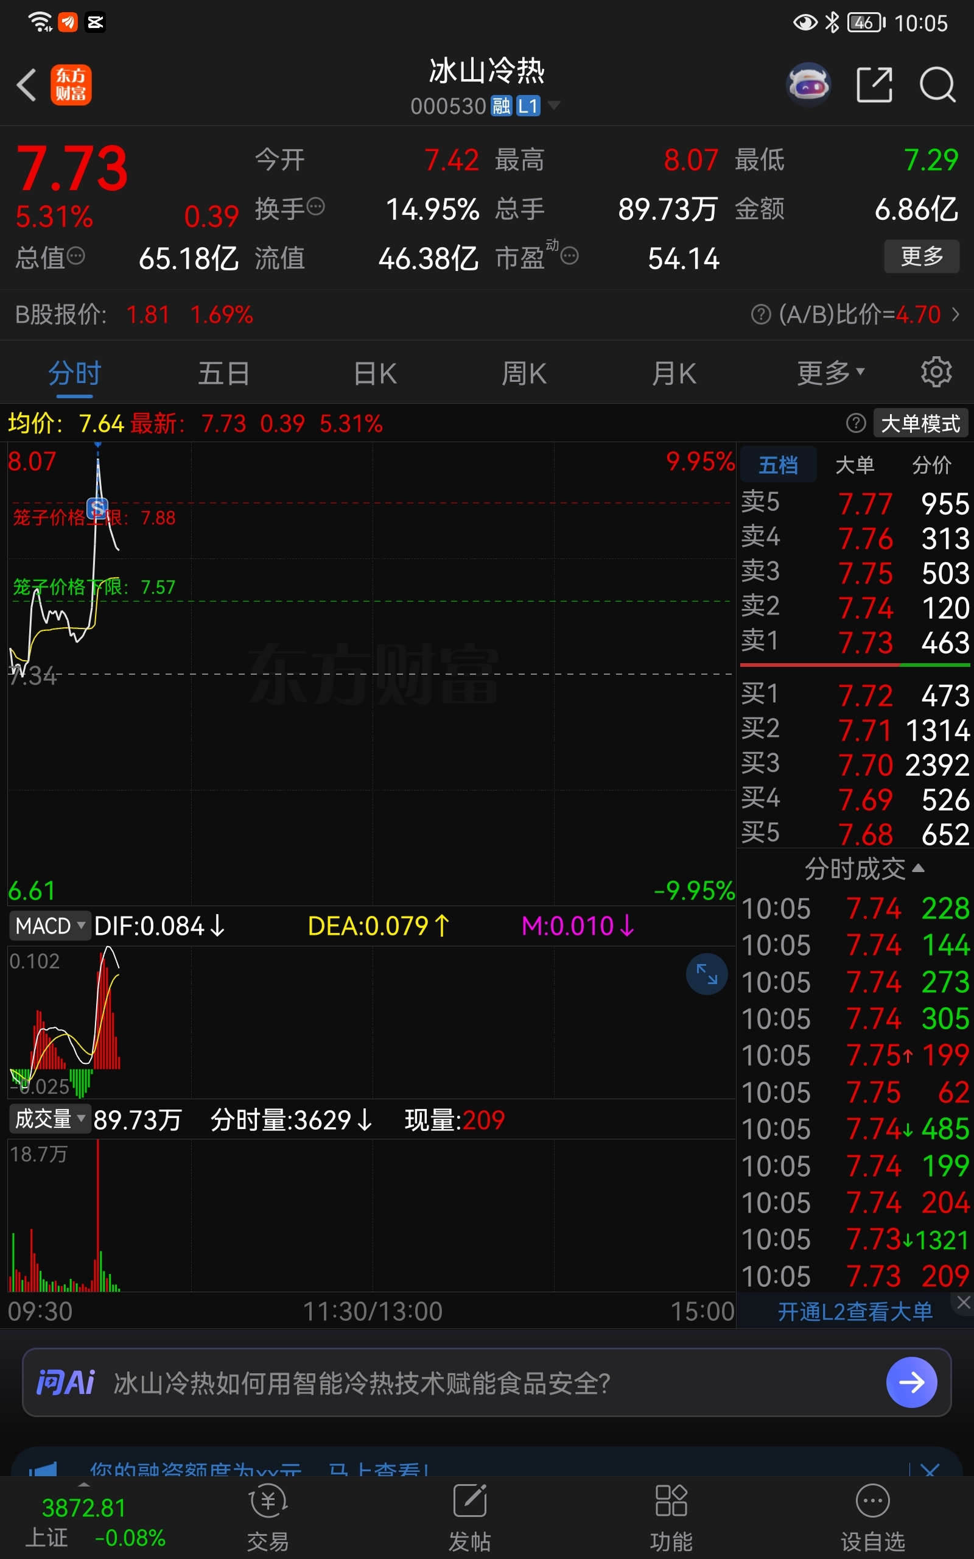Open the chart settings gear
The width and height of the screenshot is (974, 1559).
click(x=936, y=371)
